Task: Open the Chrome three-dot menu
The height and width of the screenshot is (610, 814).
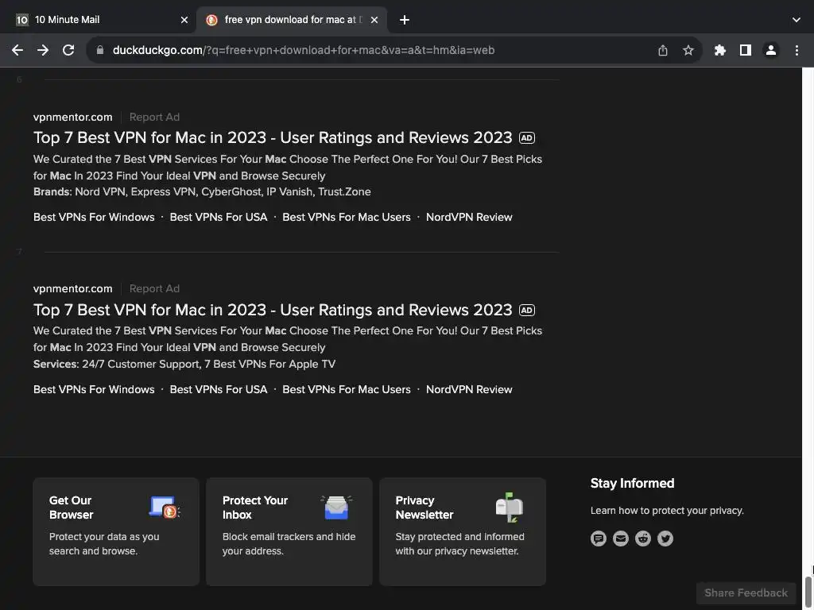Action: (797, 50)
